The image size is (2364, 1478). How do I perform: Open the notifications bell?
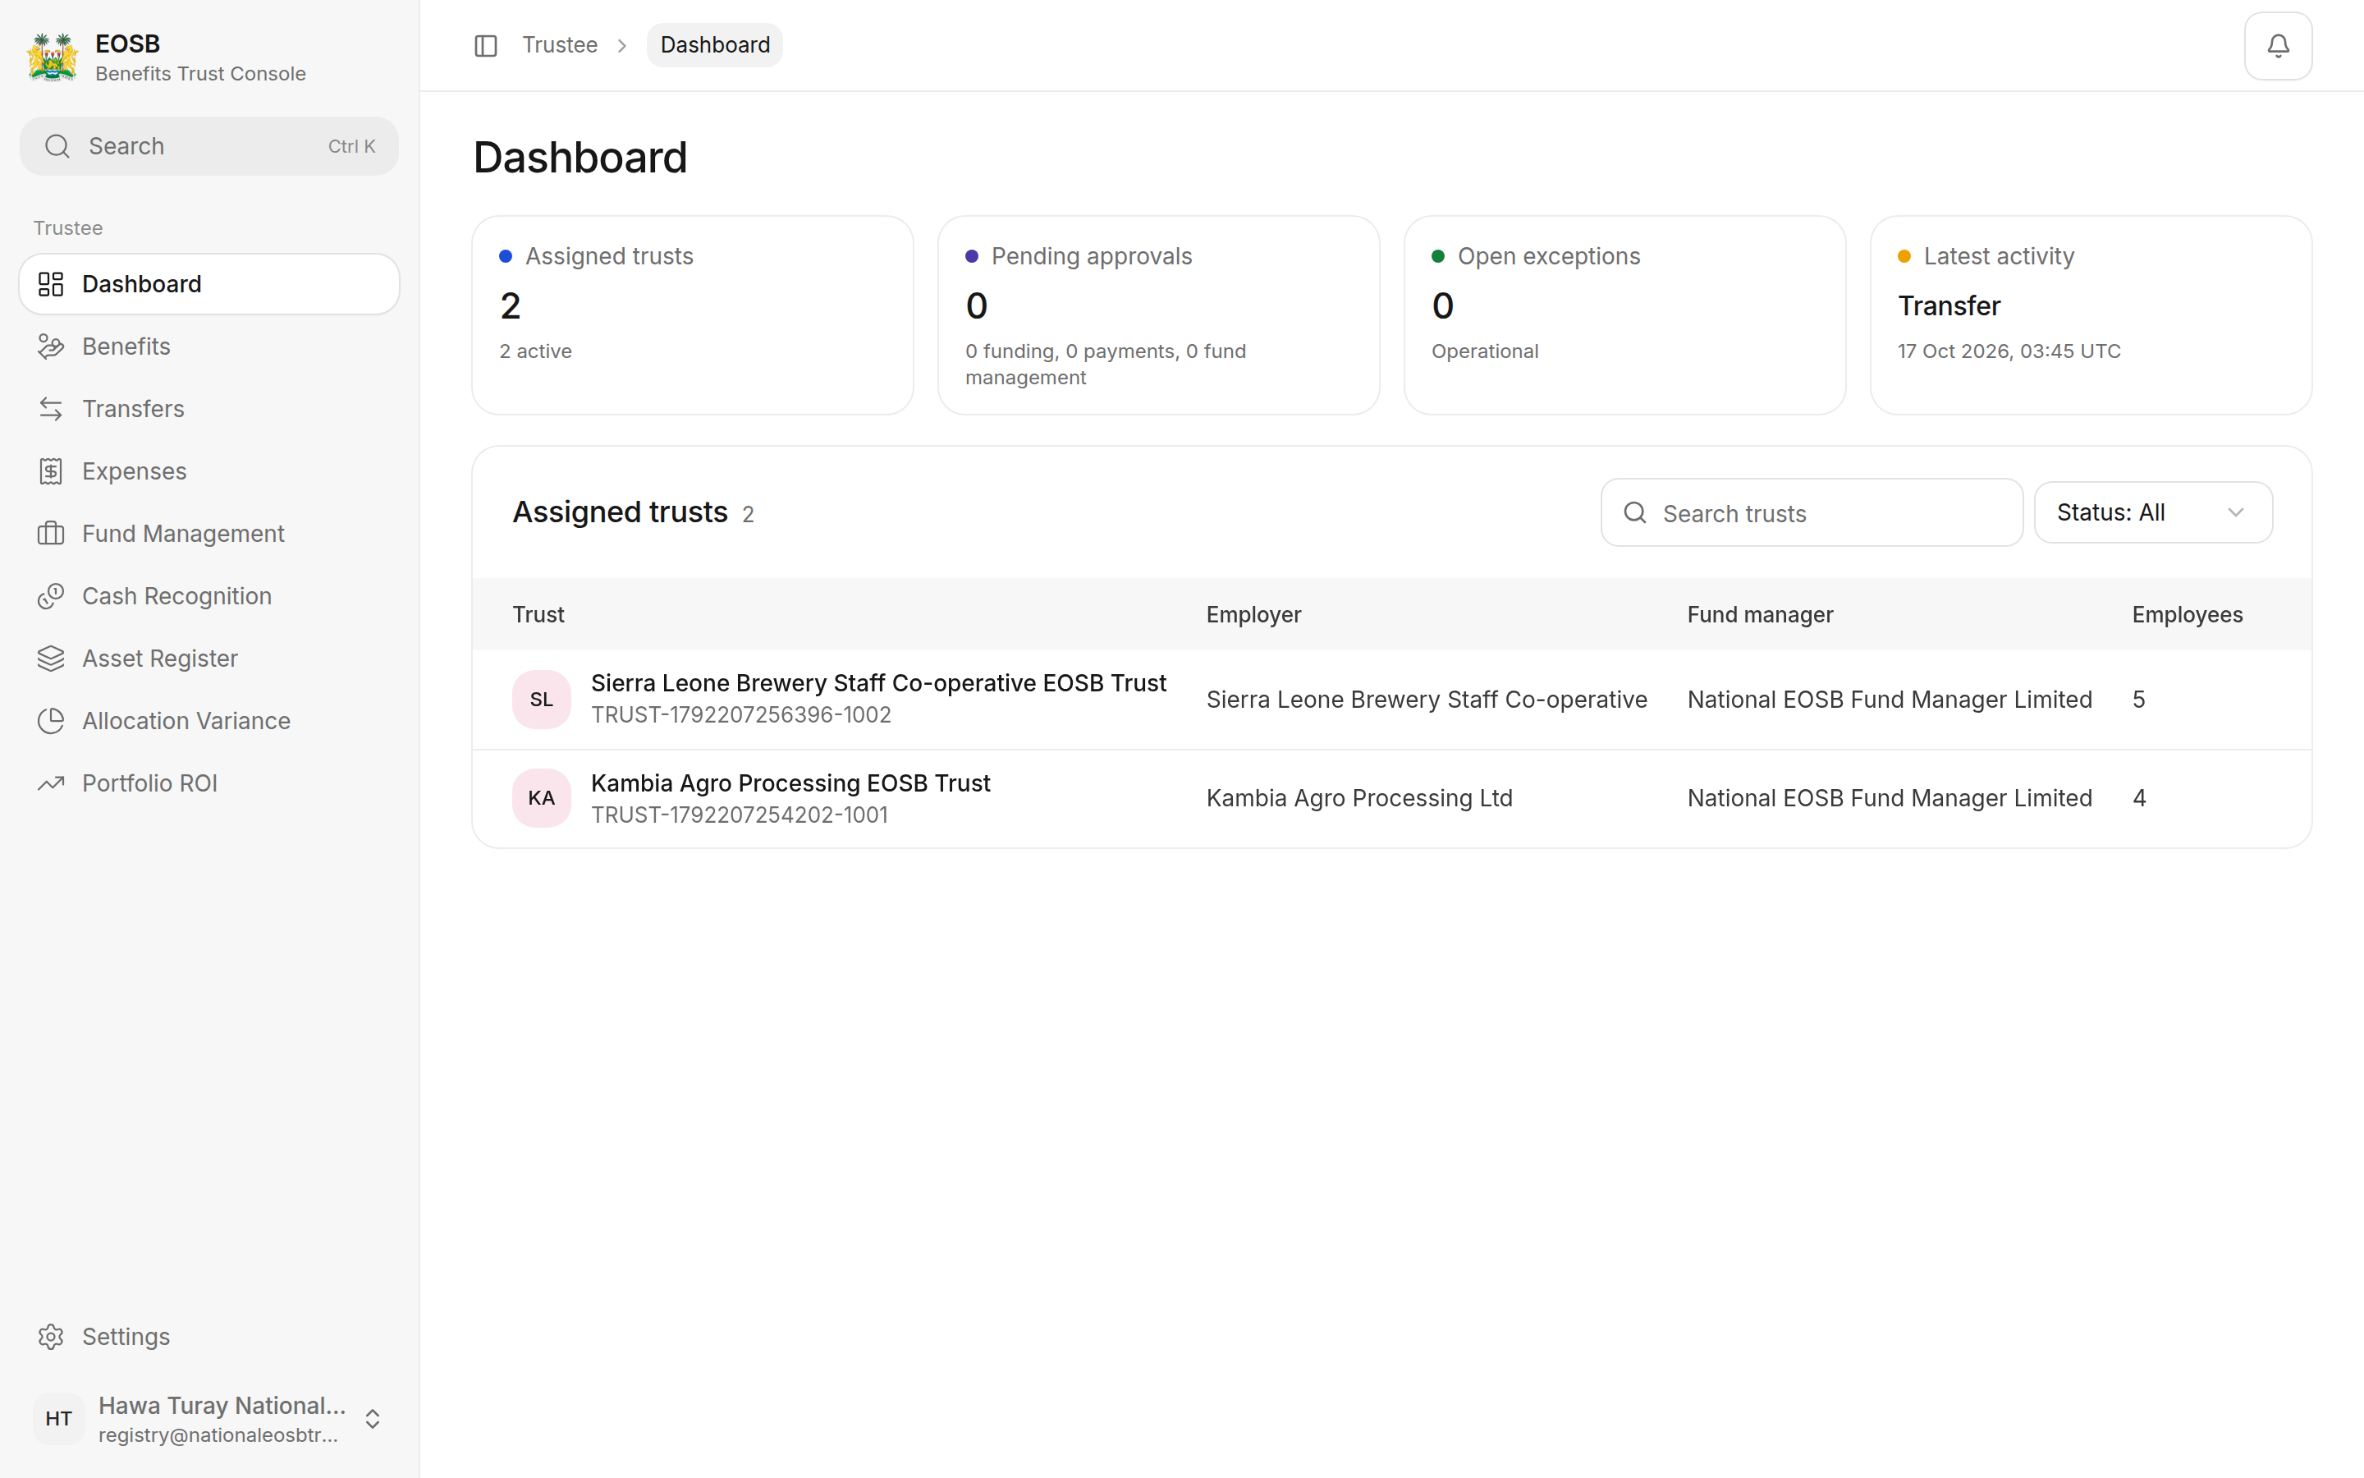[2277, 46]
